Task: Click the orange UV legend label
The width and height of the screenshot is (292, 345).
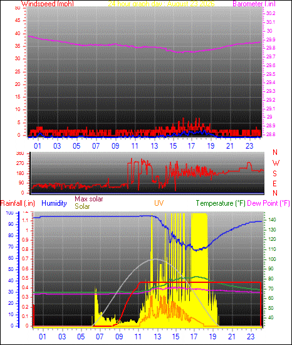Action: (x=159, y=203)
